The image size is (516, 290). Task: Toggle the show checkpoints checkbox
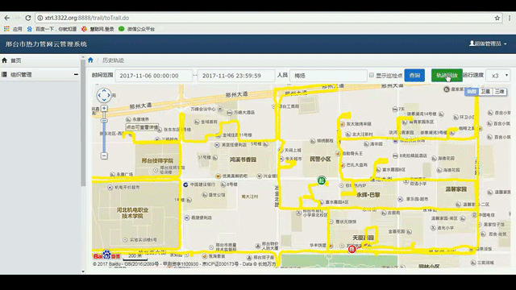372,75
